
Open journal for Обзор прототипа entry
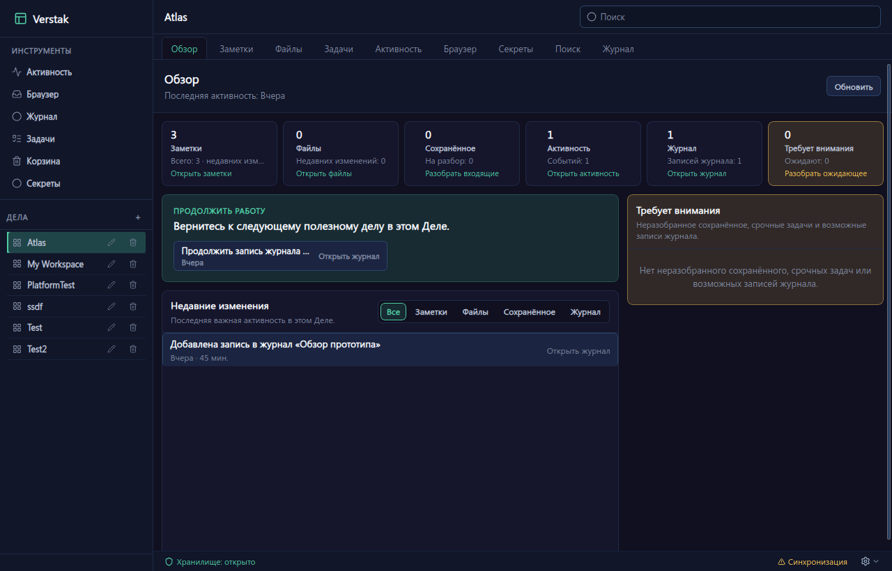(578, 351)
